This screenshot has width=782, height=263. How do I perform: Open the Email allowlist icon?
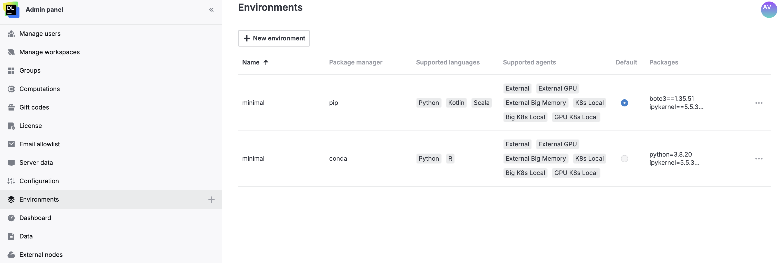(11, 144)
